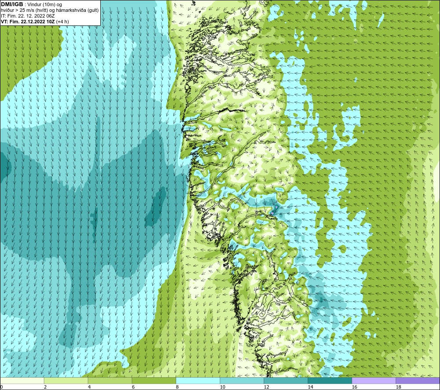The image size is (440, 390).
Task: Click the purple swatch above 18 m/s
Action: click(418, 380)
